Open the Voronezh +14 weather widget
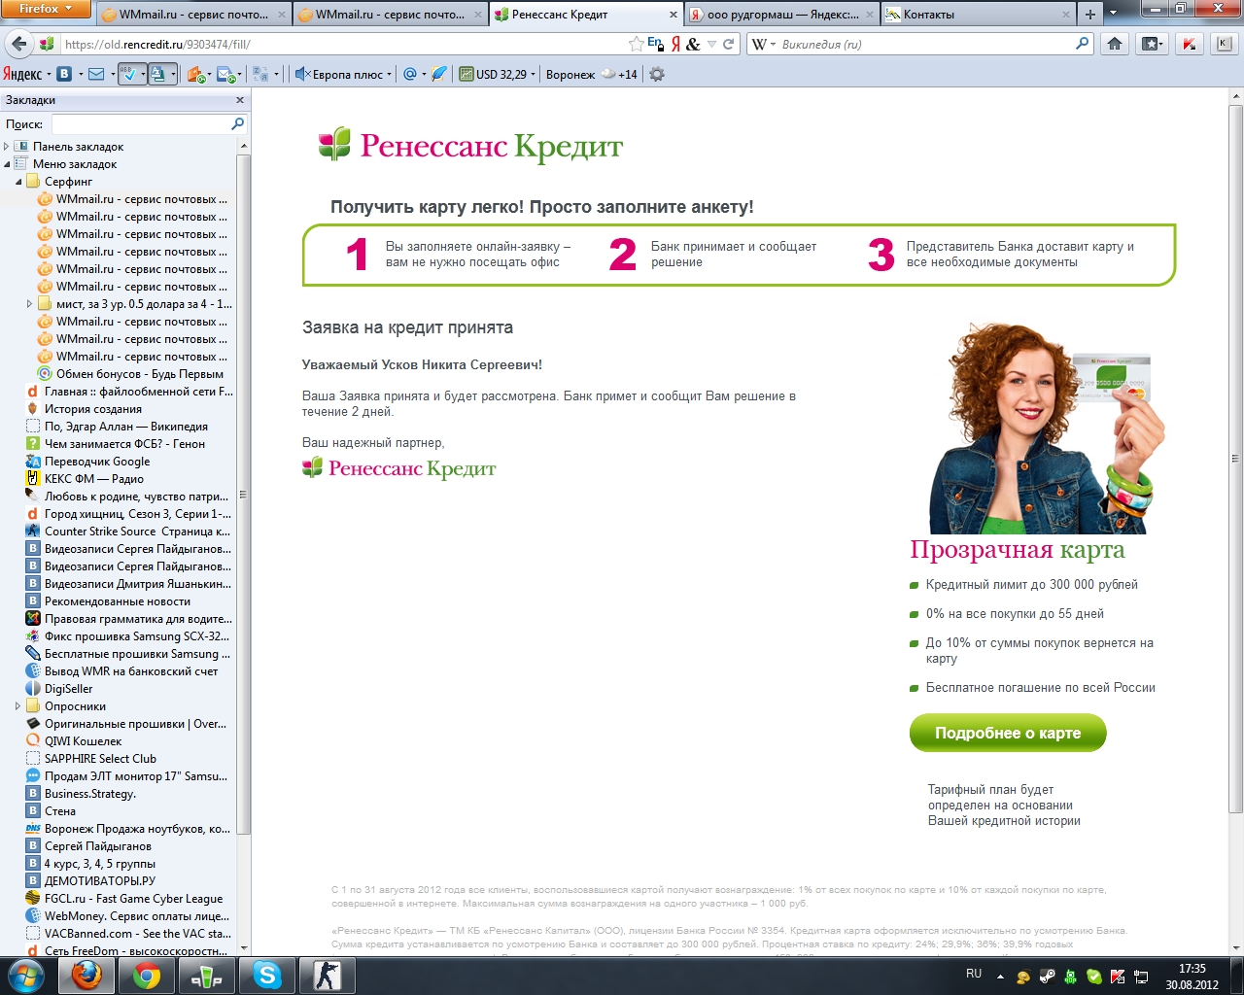Image resolution: width=1244 pixels, height=995 pixels. [592, 74]
